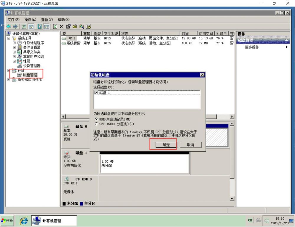
Task: Toggle the console tree pane icon
Action: pyautogui.click(x=31, y=26)
